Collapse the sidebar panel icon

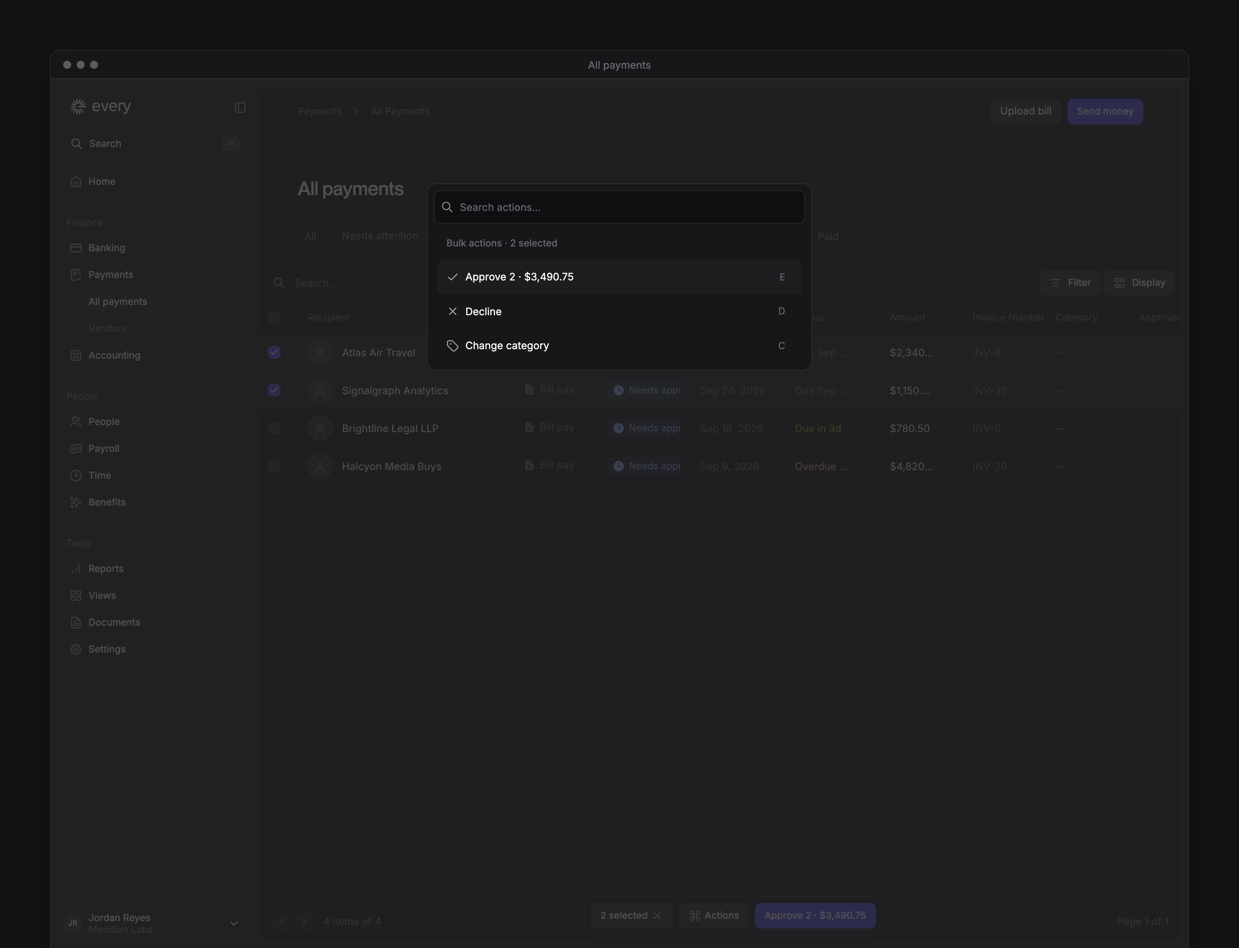(x=240, y=107)
